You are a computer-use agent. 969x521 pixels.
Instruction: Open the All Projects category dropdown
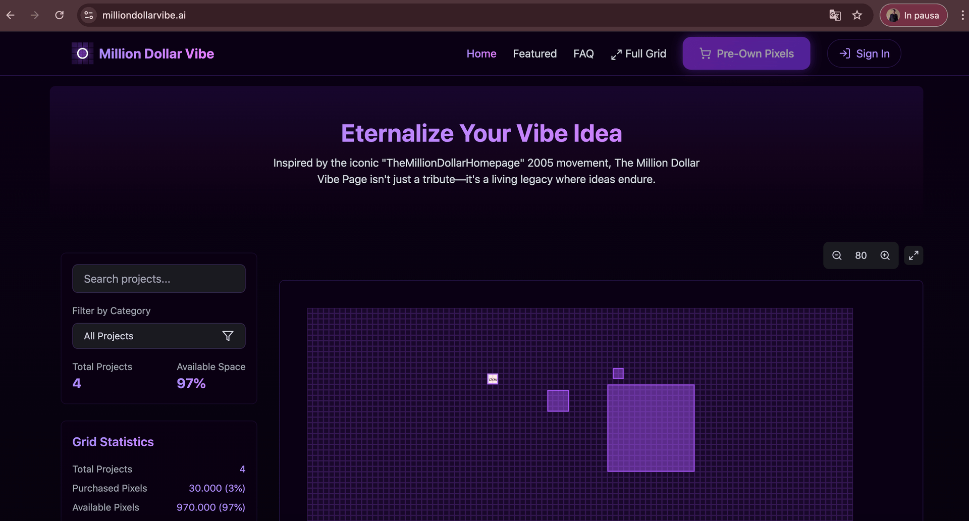tap(158, 336)
